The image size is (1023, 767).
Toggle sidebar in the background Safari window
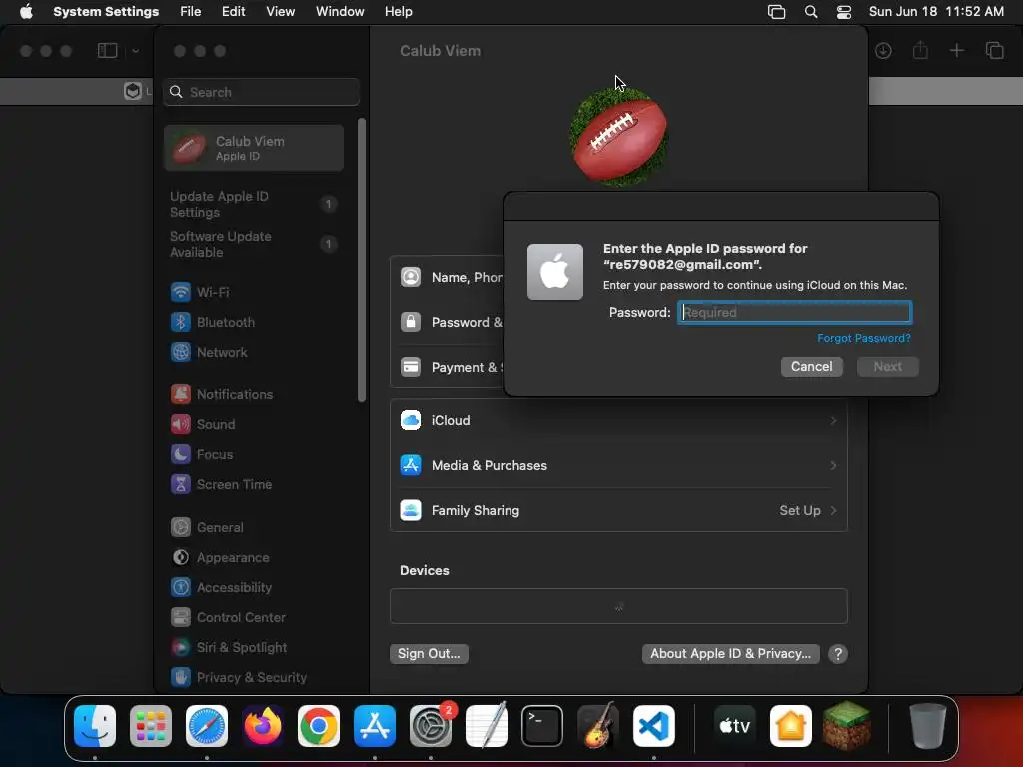click(x=107, y=50)
